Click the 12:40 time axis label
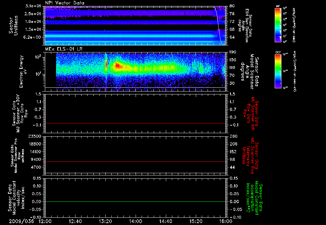The image size is (326, 225). point(75,221)
